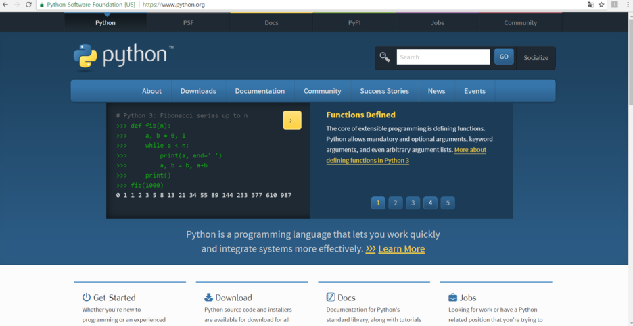Screen dimensions: 633x326
Task: Click the '# Python 3: Fibonacci series' comment
Action: (182, 115)
